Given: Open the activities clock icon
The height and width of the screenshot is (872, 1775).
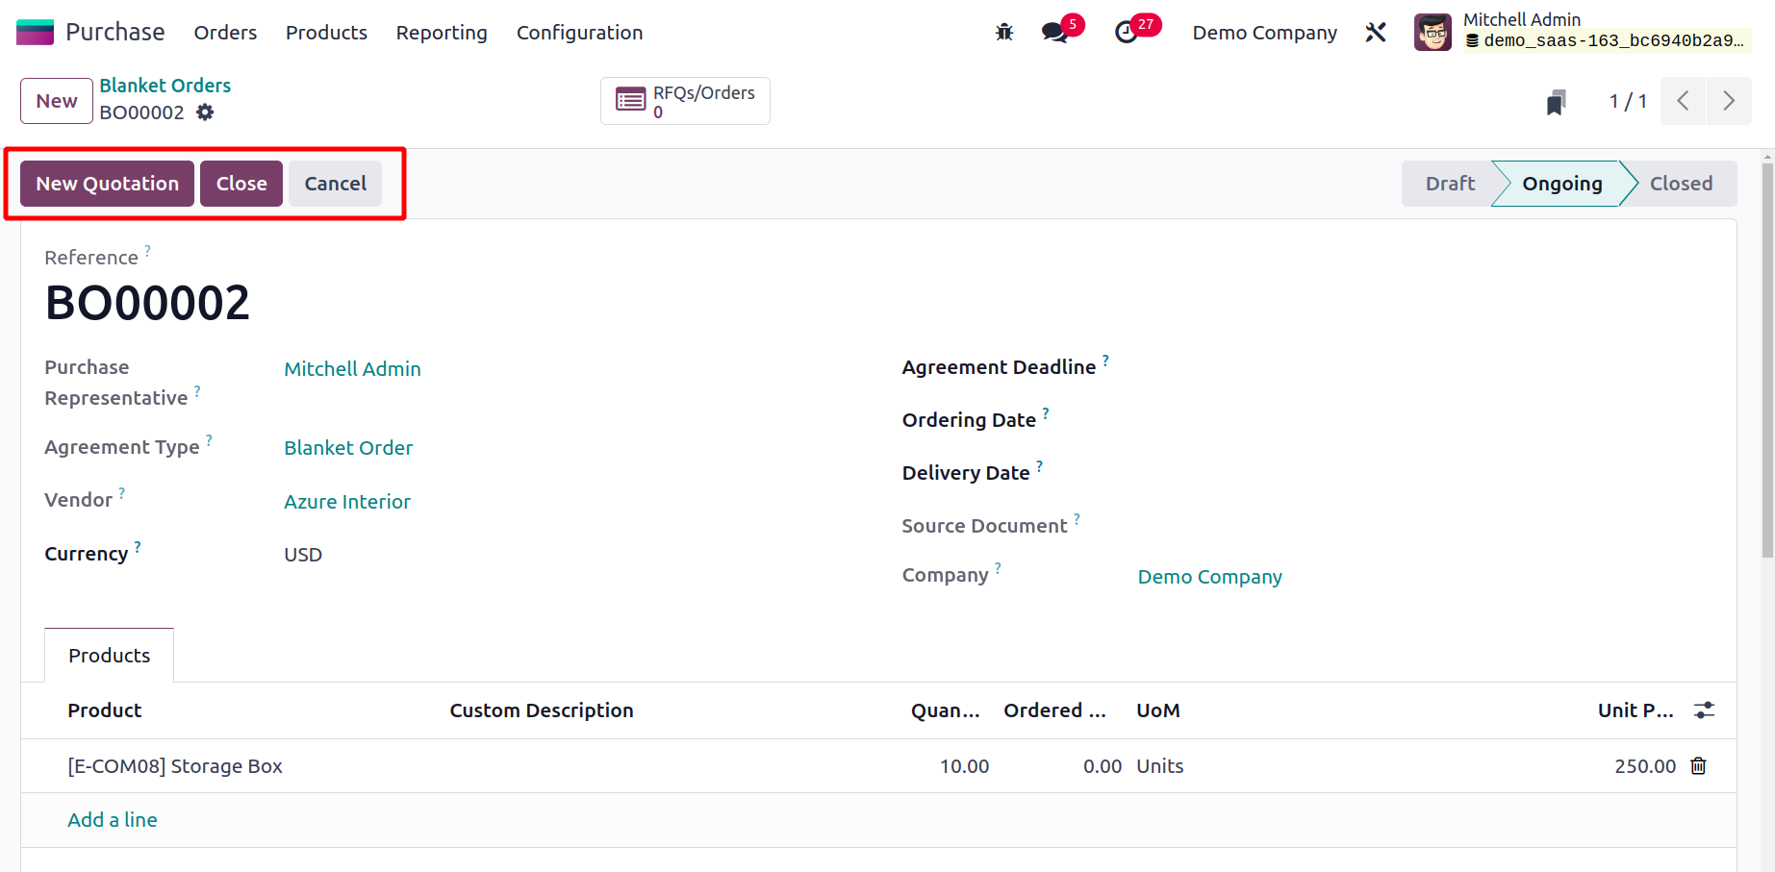Looking at the screenshot, I should (x=1126, y=33).
